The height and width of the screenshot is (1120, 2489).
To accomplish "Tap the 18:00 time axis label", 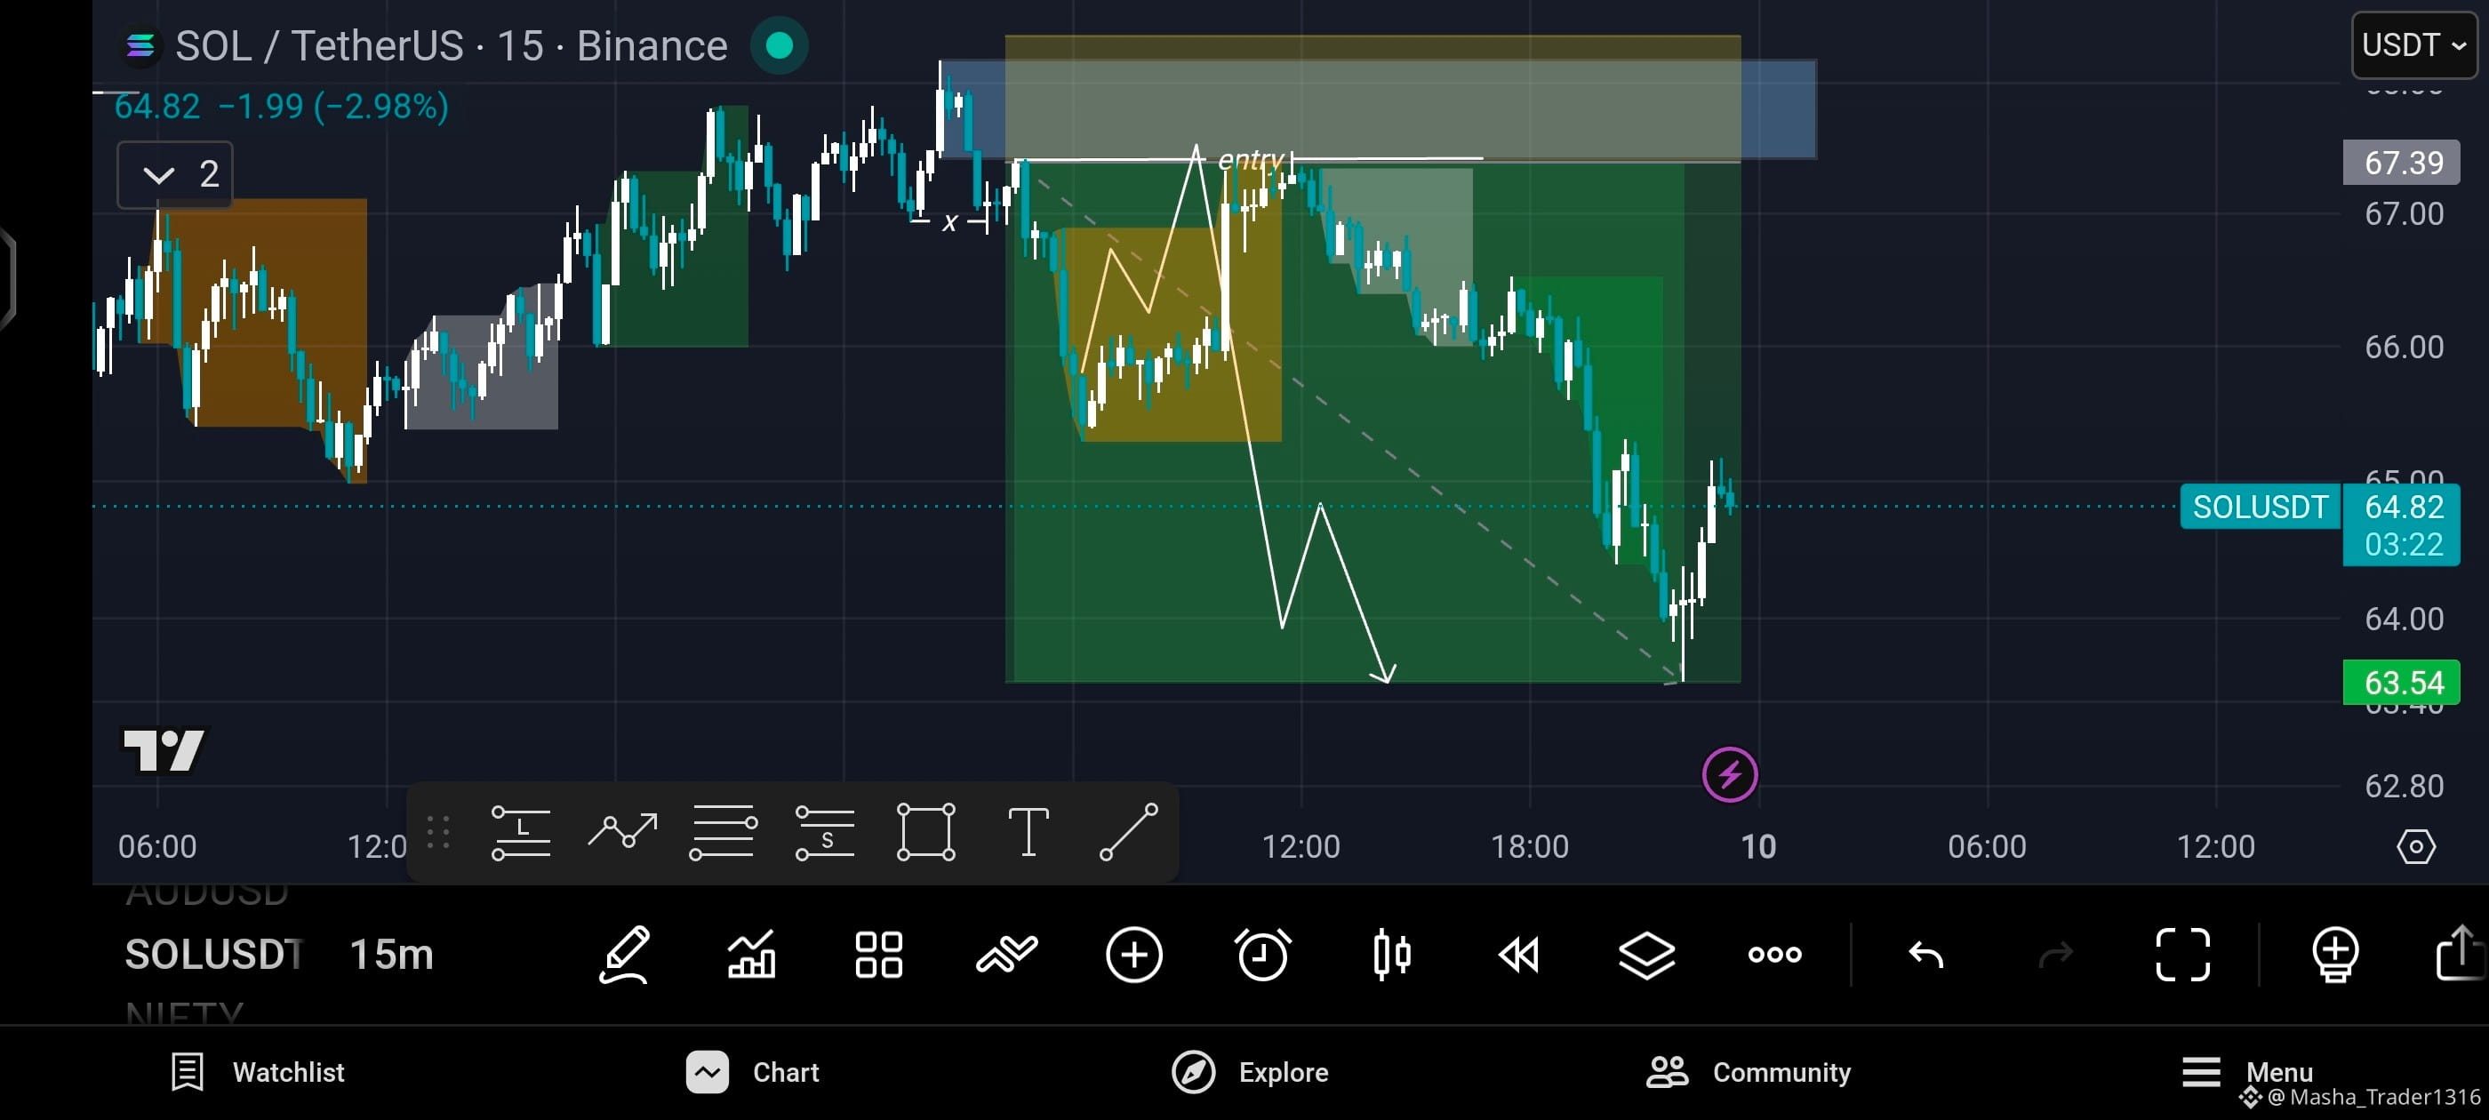I will coord(1530,846).
